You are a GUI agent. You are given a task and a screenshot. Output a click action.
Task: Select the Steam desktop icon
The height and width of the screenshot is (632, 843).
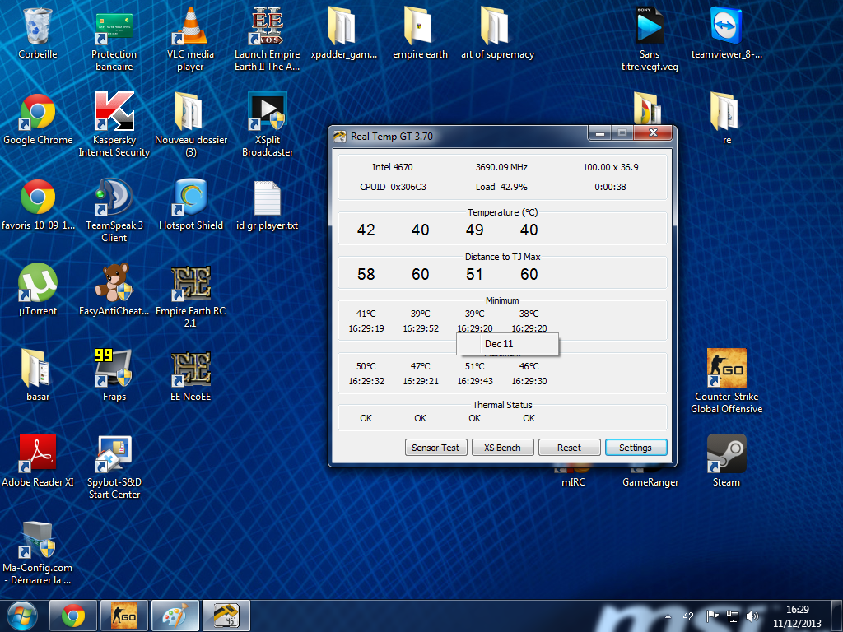click(726, 455)
